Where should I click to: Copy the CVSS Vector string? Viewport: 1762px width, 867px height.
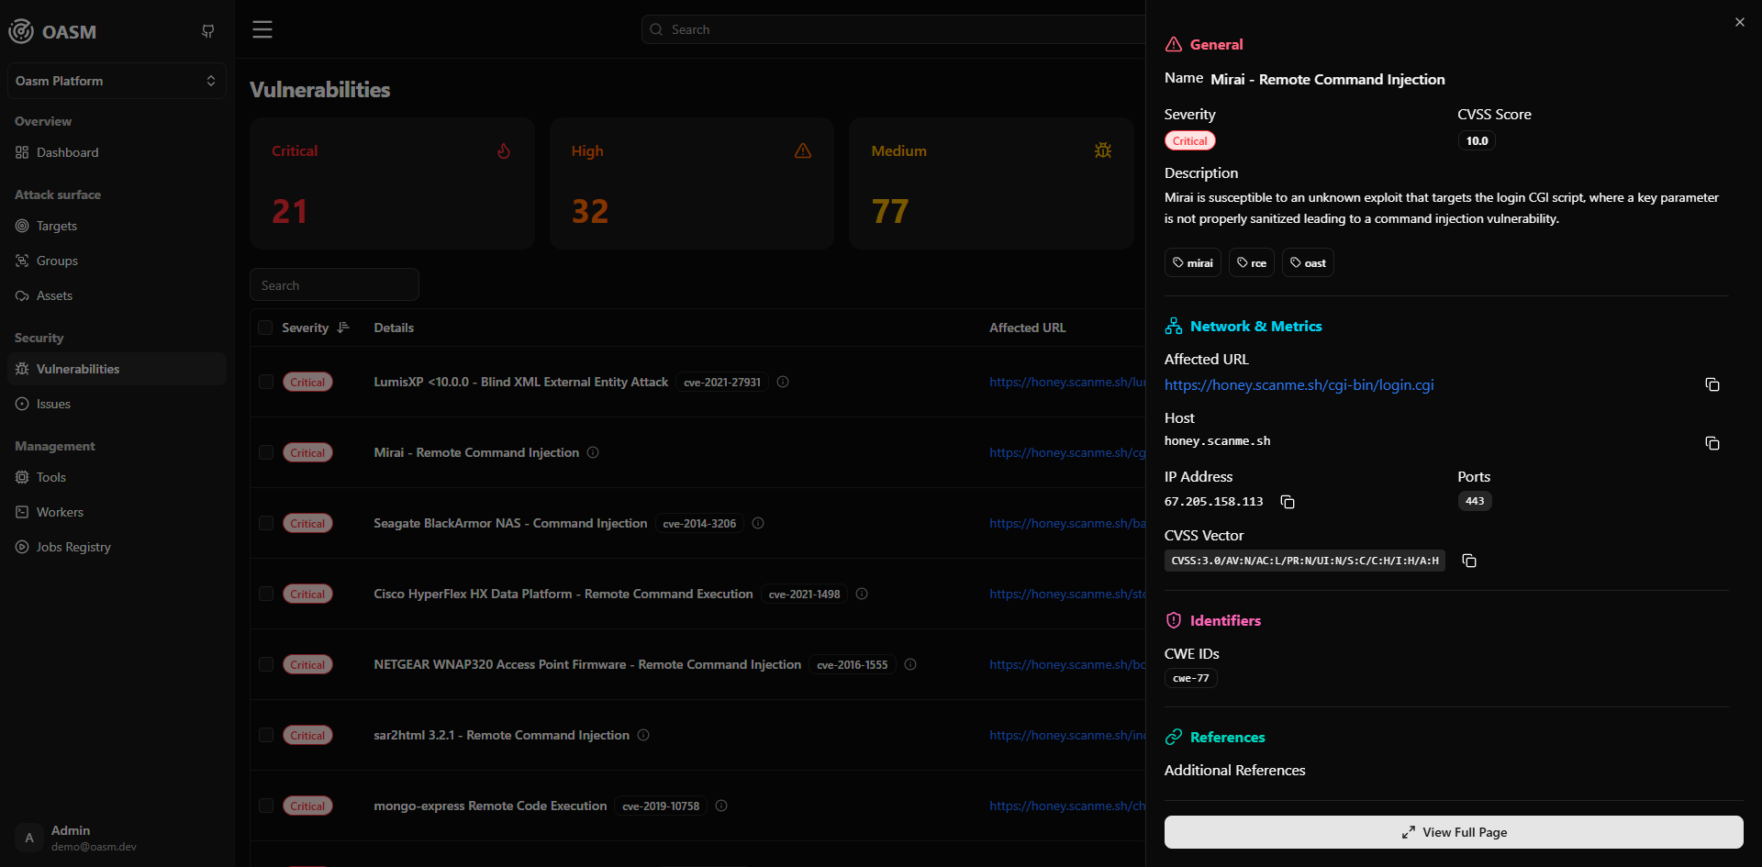pyautogui.click(x=1469, y=561)
